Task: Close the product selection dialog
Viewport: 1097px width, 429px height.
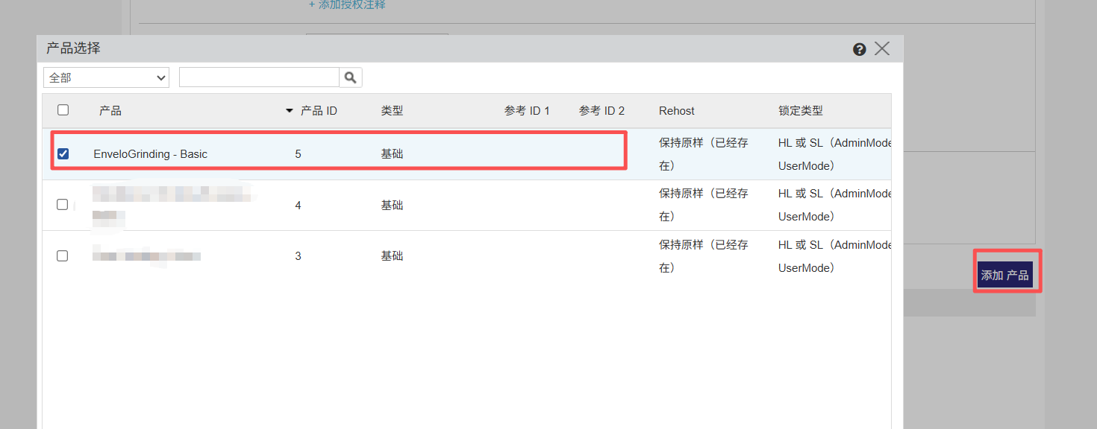Action: [x=882, y=49]
